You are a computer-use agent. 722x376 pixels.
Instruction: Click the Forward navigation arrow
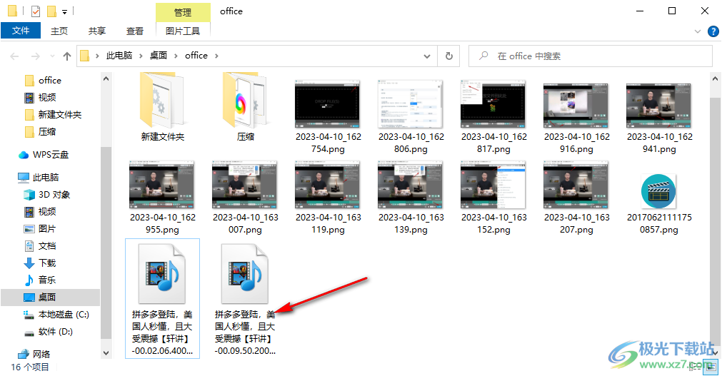click(36, 56)
